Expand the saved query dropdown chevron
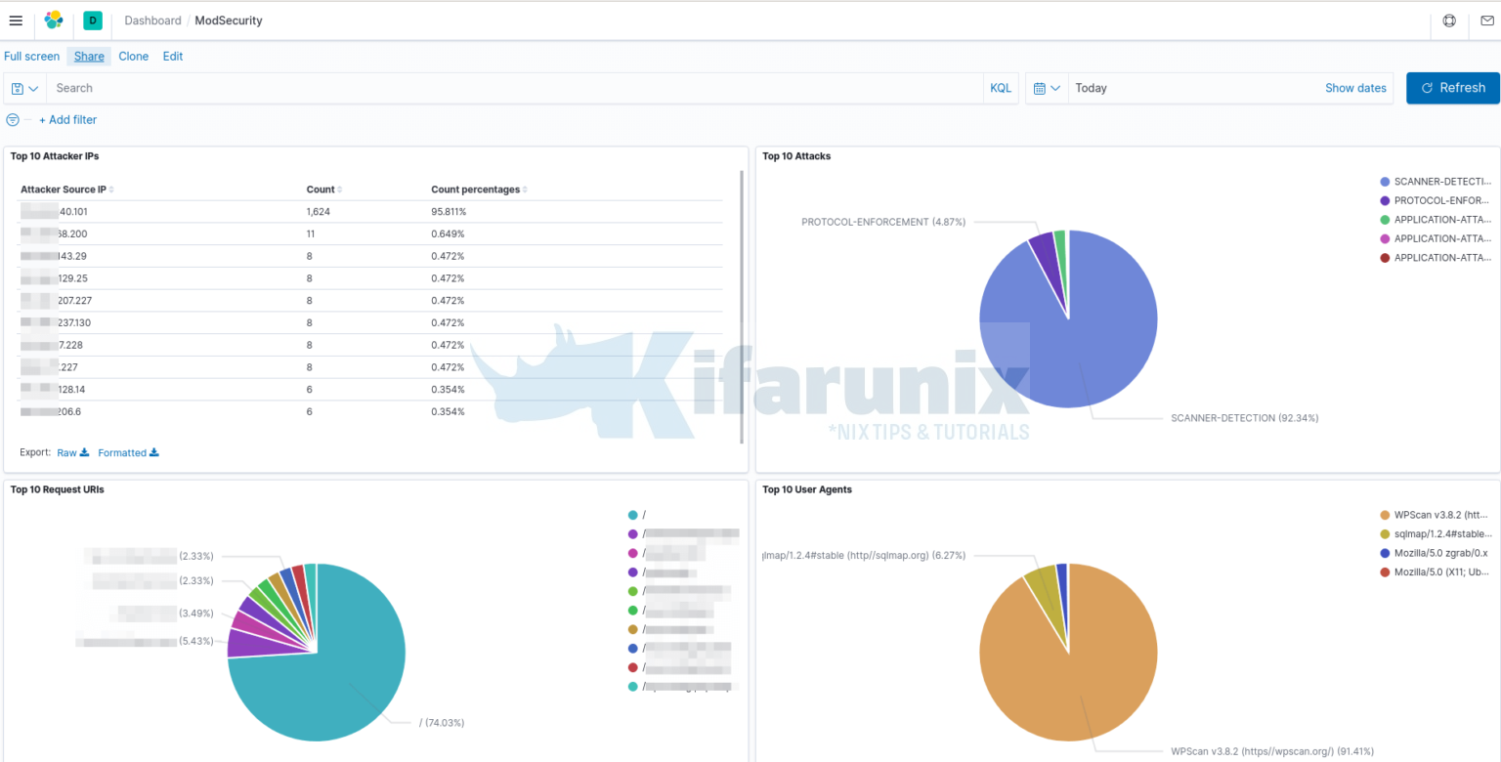 point(33,88)
